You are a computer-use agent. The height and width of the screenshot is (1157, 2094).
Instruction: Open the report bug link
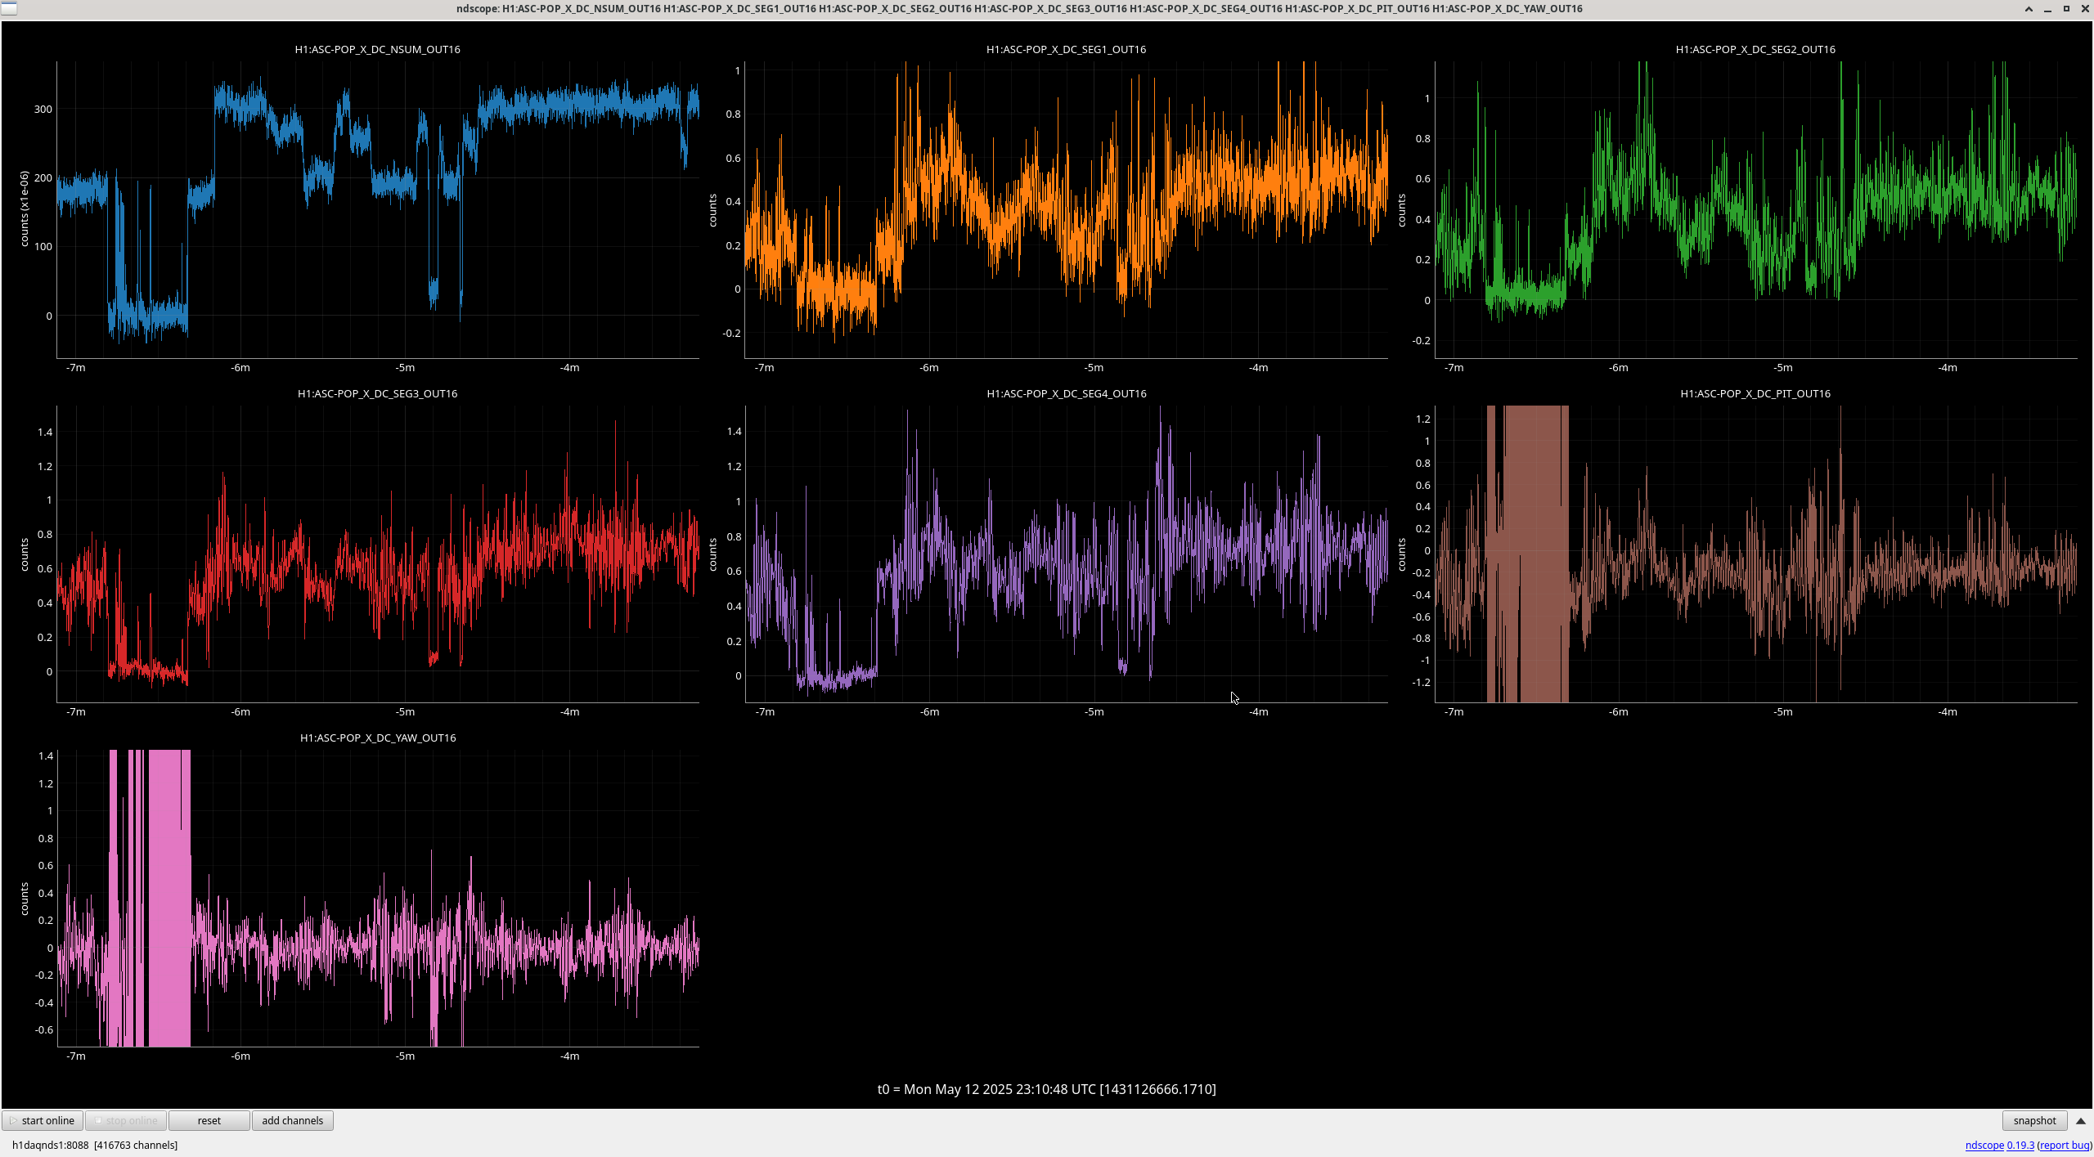(x=2065, y=1145)
